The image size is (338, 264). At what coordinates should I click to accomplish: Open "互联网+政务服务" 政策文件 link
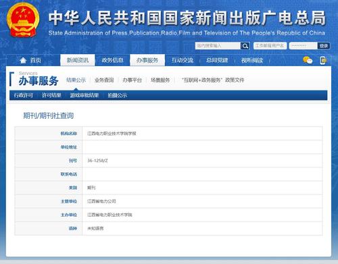213,80
